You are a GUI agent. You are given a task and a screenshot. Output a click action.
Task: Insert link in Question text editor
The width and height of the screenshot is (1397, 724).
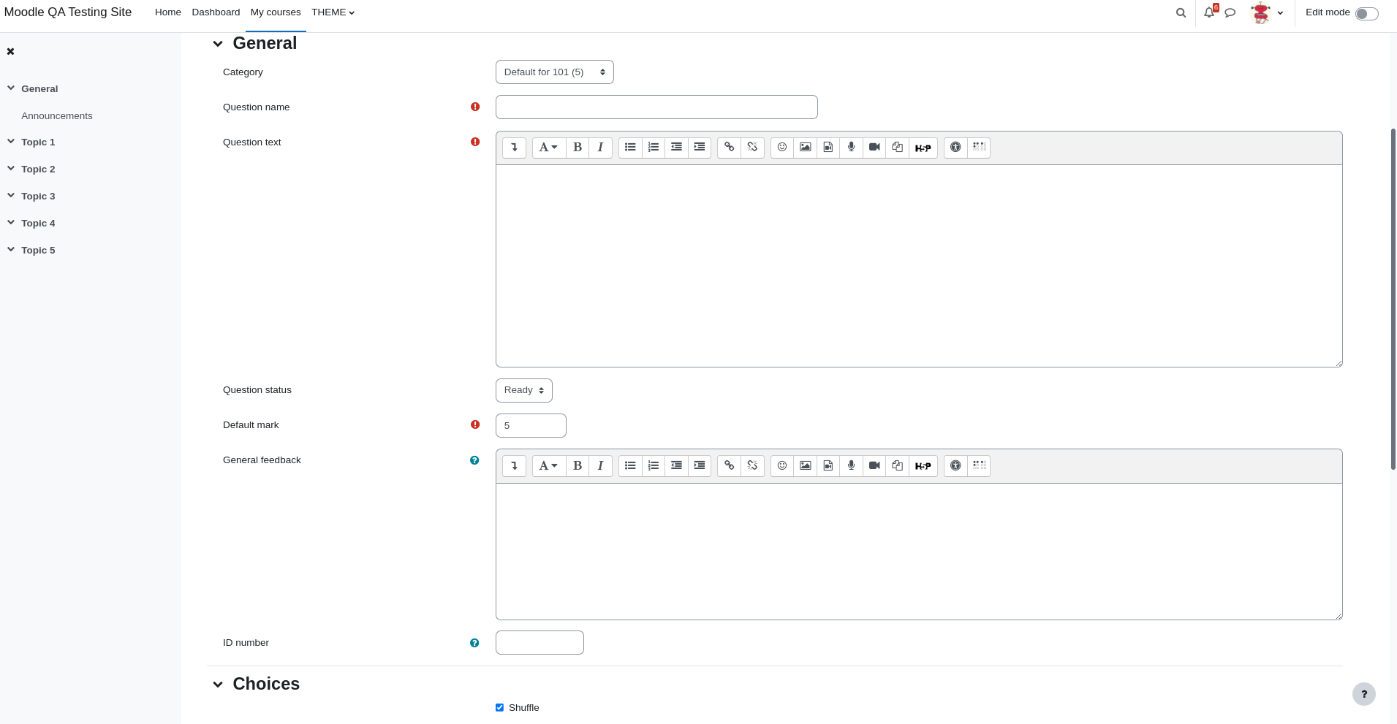tap(729, 148)
